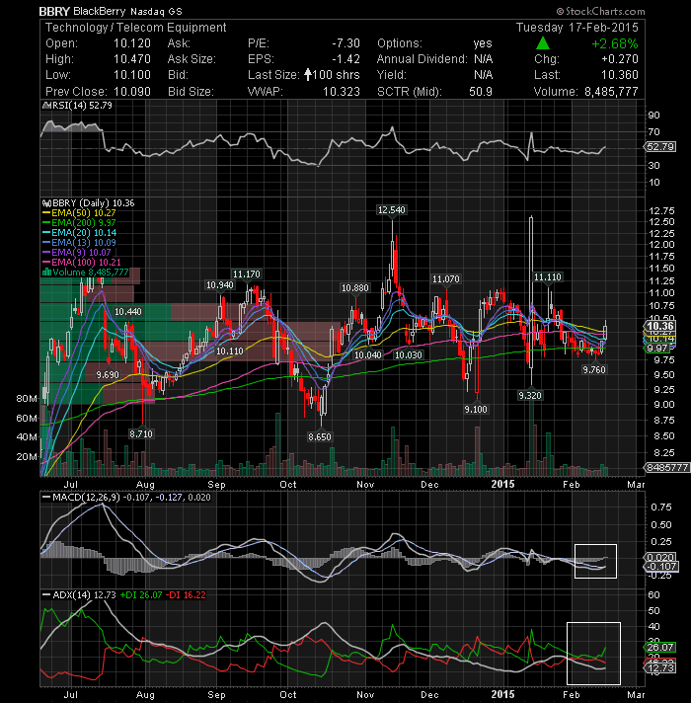Viewport: 691px width, 703px height.
Task: Click the 9.97 green tag on price axis
Action: [657, 349]
